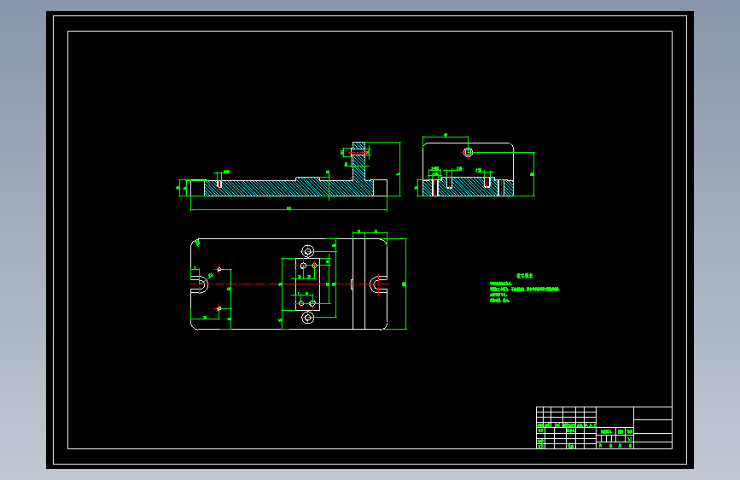
Task: Select the vertical height dimension right of plan view
Action: pos(405,284)
